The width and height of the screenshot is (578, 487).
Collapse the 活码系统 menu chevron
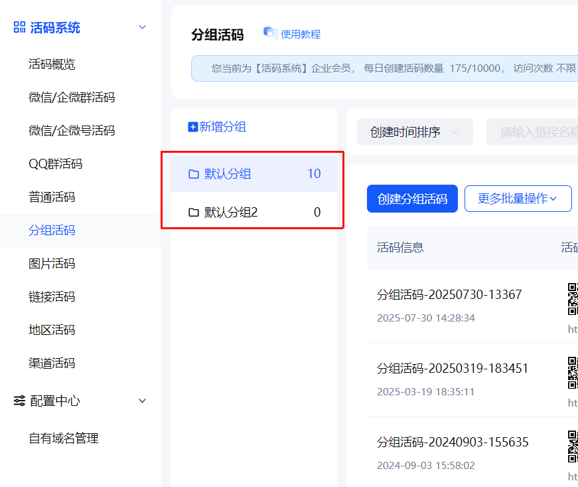click(141, 27)
